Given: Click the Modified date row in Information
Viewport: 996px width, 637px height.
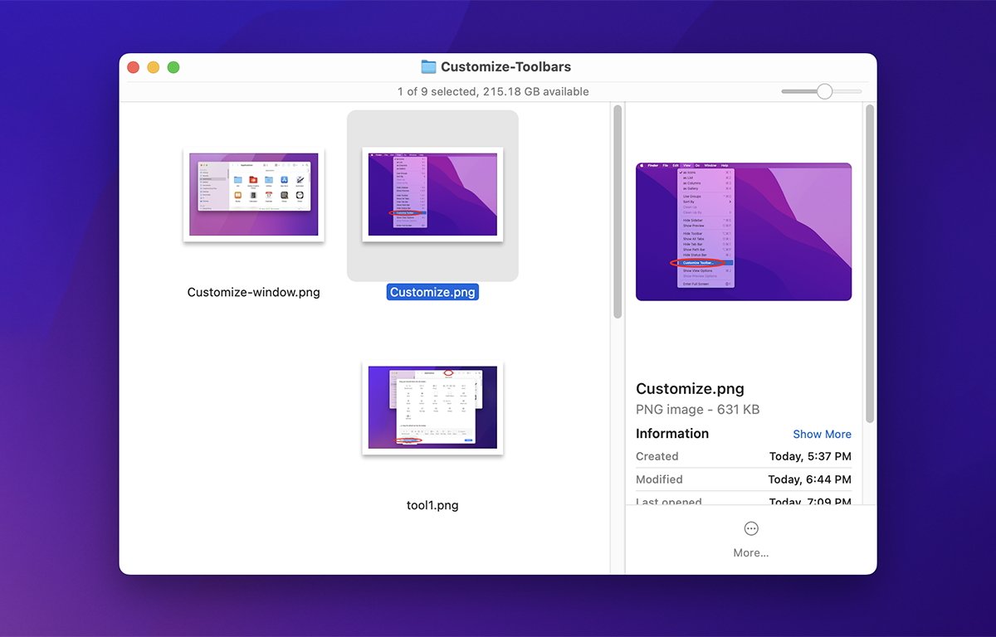Looking at the screenshot, I should coord(744,479).
